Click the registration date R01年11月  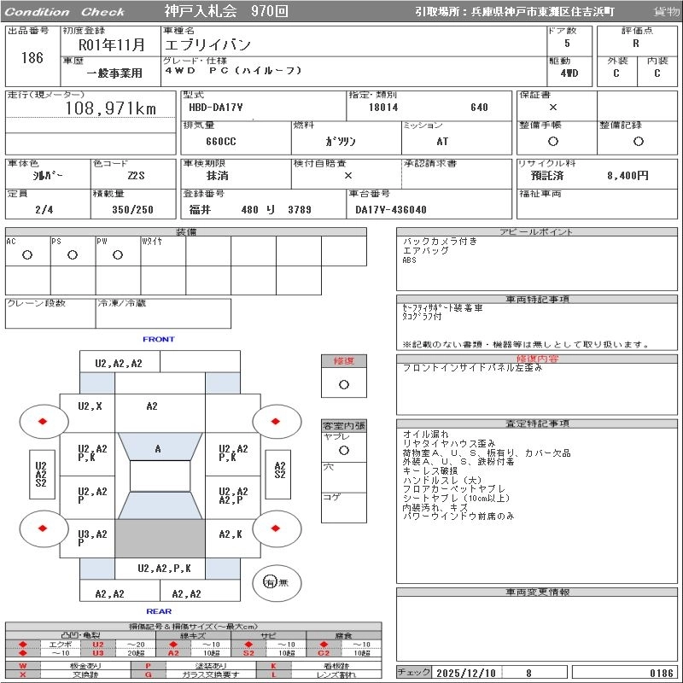coord(112,45)
